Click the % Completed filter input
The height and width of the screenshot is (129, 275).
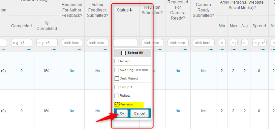pyautogui.click(x=47, y=43)
